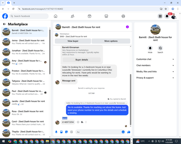Click the listing photo in the right panel
This screenshot has width=181, height=144.
(155, 30)
